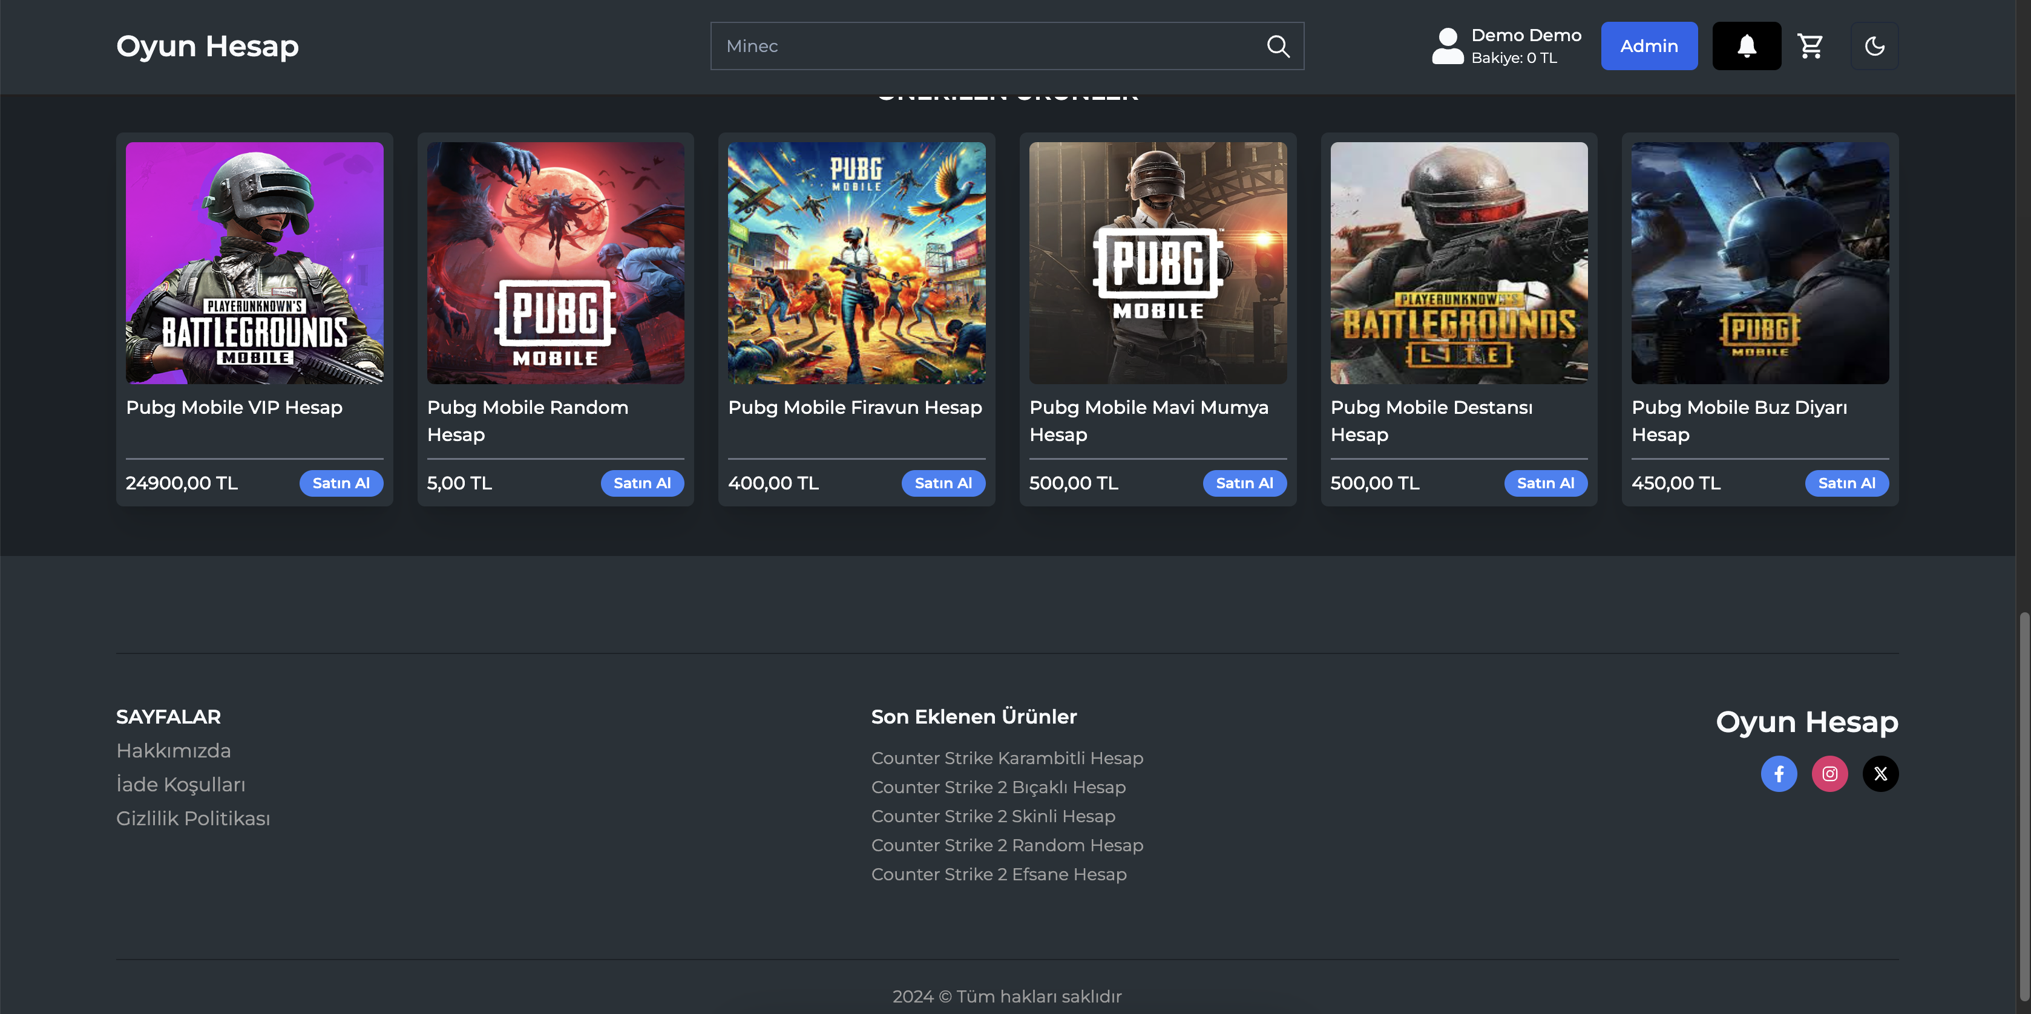Click the 5,00 TL price
The width and height of the screenshot is (2031, 1014).
click(x=460, y=483)
